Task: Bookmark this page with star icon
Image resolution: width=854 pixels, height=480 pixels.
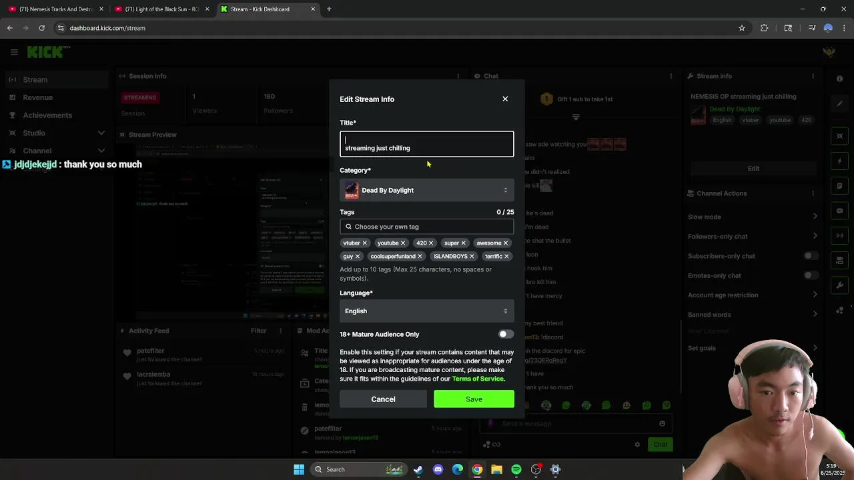Action: pos(741,28)
